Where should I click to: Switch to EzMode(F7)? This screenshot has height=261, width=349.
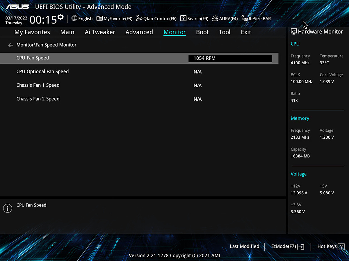[288, 246]
